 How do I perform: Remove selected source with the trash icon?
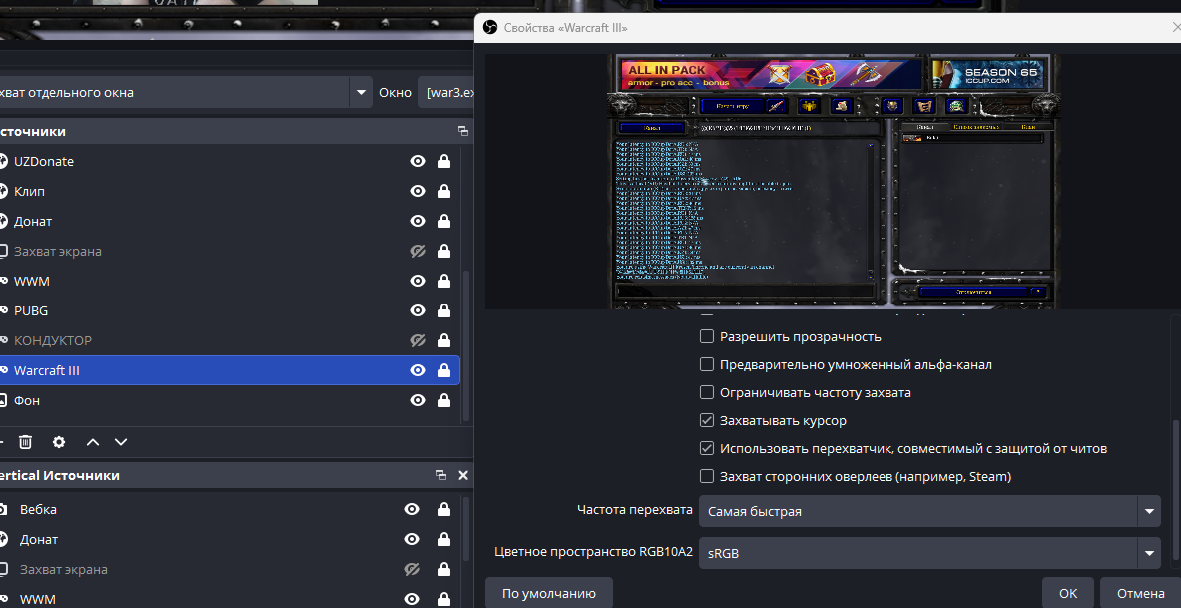(x=26, y=442)
